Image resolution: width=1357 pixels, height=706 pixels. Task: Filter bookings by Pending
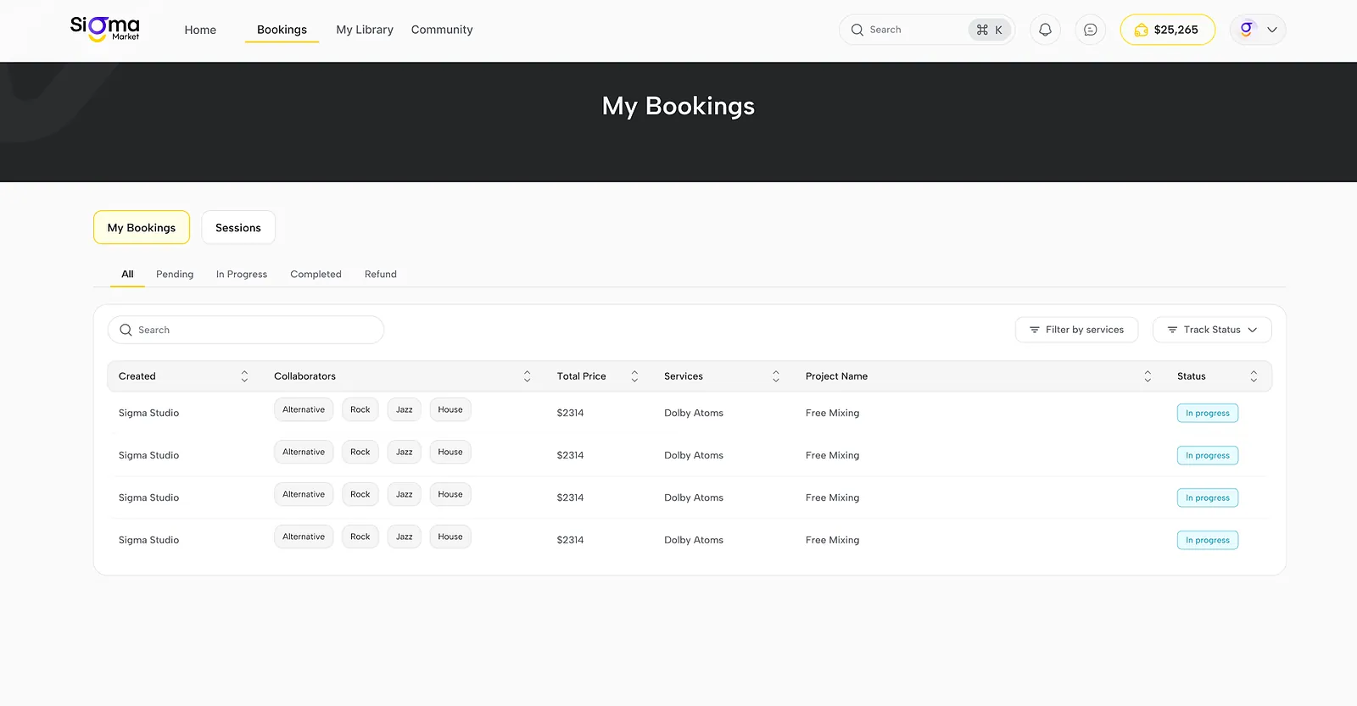coord(175,274)
